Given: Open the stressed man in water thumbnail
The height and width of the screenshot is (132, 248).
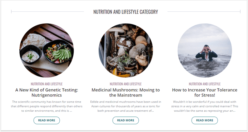Looking at the screenshot, I should [205, 51].
